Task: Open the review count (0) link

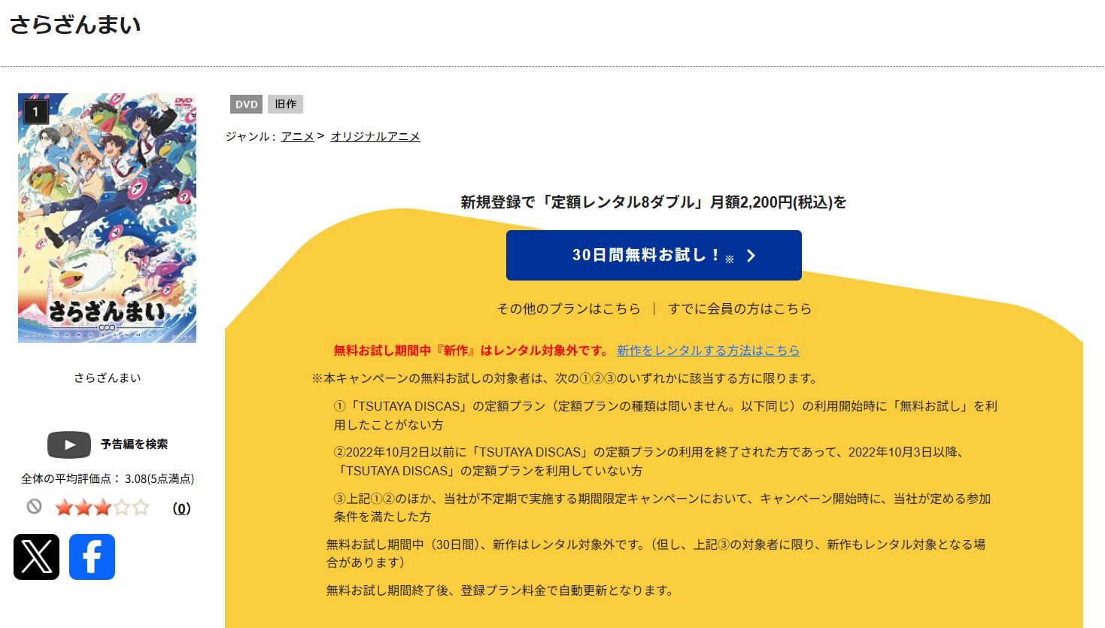Action: tap(181, 508)
